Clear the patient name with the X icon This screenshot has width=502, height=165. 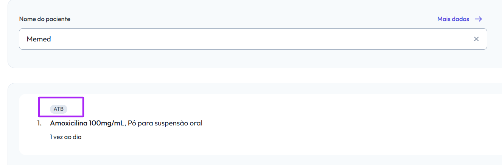tap(476, 39)
